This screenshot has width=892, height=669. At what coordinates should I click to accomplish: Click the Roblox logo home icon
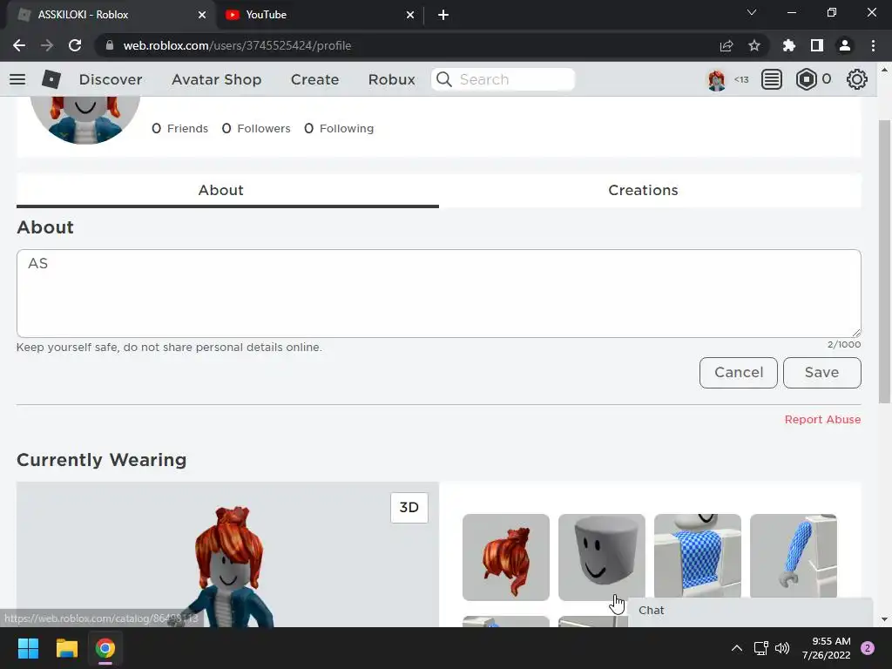(x=51, y=79)
